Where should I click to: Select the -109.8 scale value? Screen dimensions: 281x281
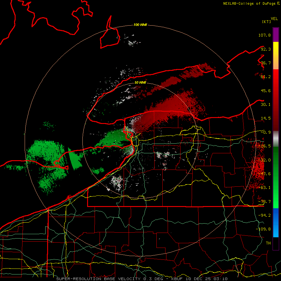click(x=263, y=229)
